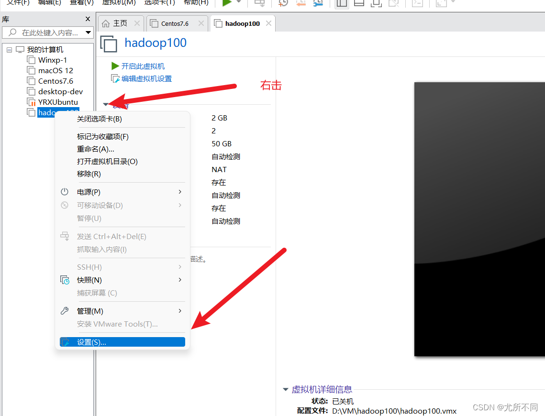
Task: Select Winxp-1 in the library tree
Action: [53, 60]
